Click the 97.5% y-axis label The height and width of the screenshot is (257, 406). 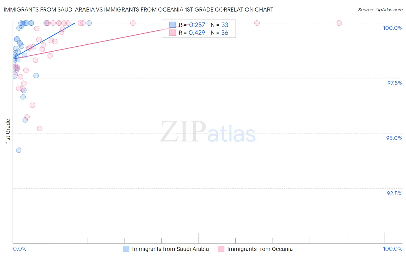(394, 83)
